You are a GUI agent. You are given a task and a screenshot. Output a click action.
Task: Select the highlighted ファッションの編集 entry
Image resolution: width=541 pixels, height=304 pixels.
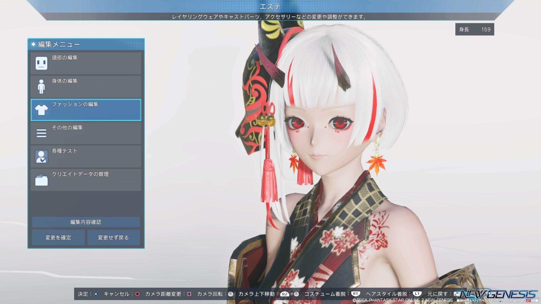coord(86,110)
